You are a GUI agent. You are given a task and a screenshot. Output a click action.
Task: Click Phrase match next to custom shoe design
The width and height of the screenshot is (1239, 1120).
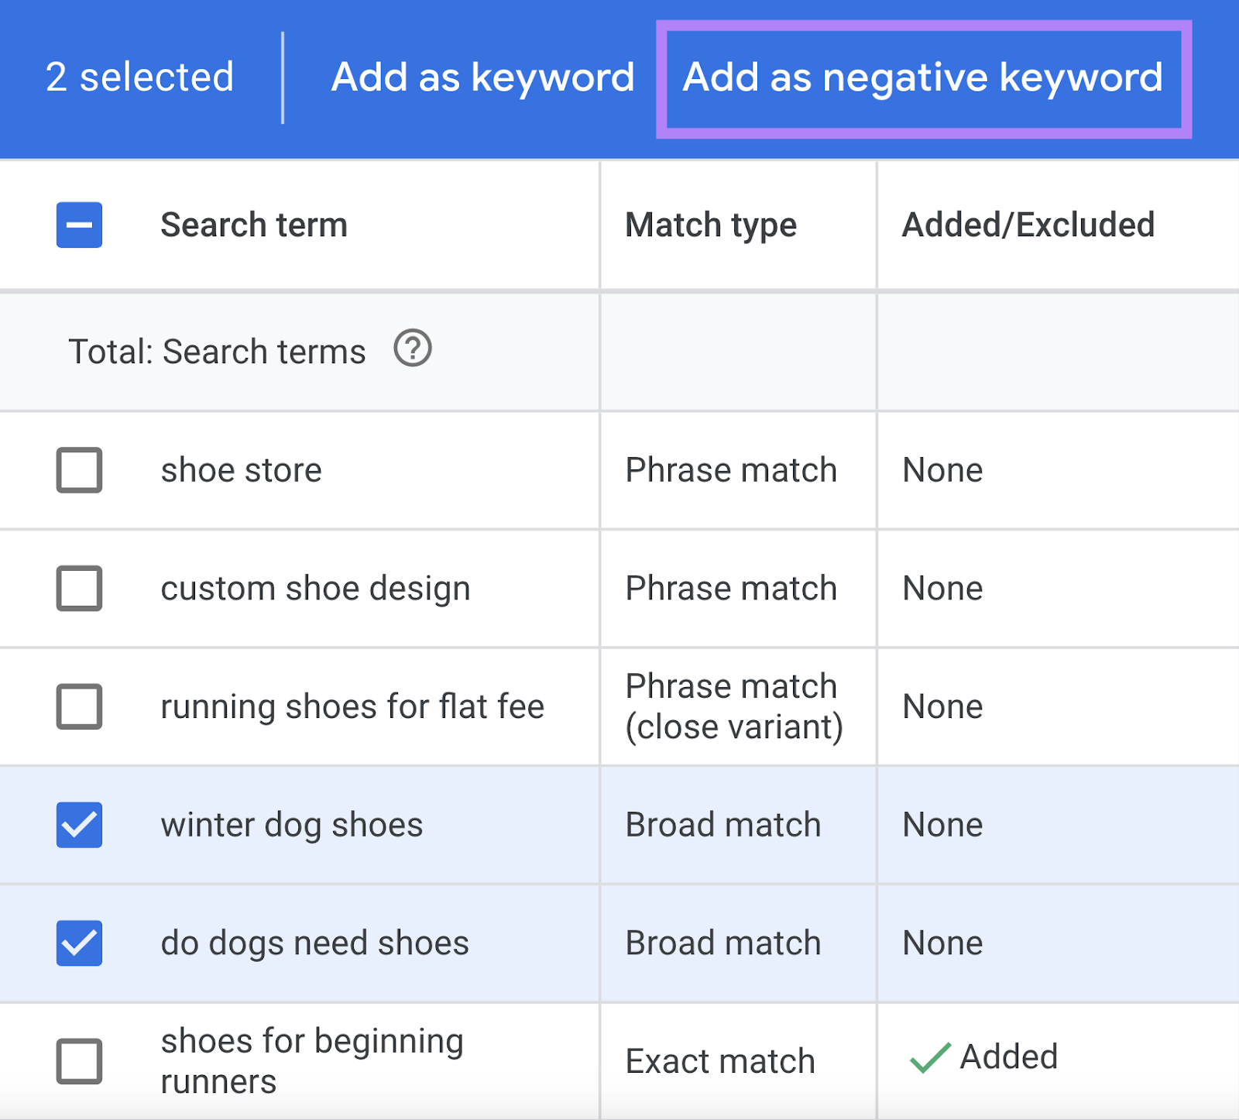tap(730, 589)
